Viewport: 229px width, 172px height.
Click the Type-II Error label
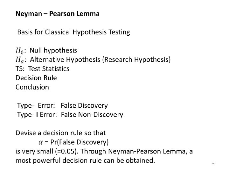[x=37, y=115]
